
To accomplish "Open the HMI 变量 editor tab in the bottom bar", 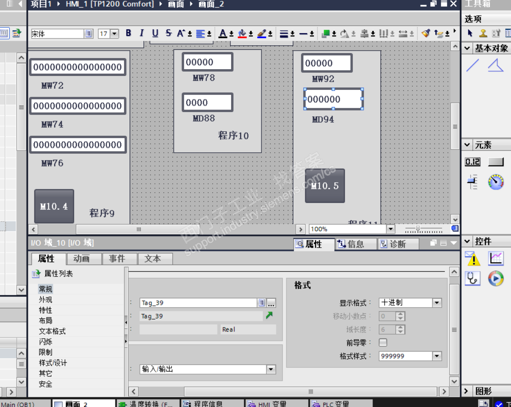I will tap(276, 404).
